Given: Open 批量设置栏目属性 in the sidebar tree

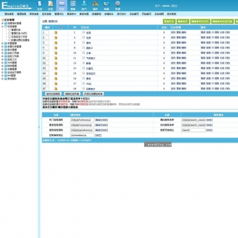Looking at the screenshot, I should point(20,40).
